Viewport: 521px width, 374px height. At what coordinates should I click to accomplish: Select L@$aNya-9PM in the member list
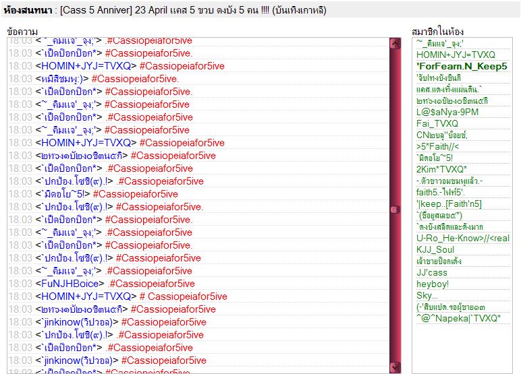pos(447,112)
